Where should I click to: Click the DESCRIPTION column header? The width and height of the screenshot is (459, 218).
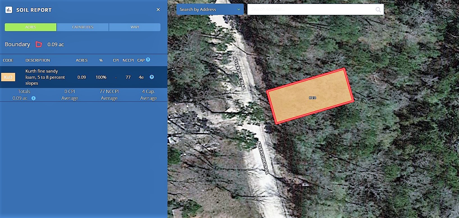(x=38, y=60)
